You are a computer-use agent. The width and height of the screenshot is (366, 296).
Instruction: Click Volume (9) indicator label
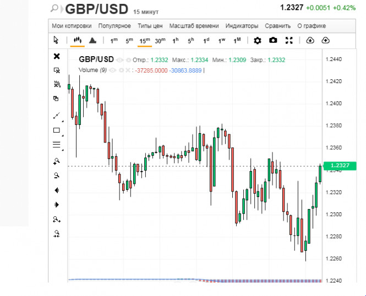(x=92, y=70)
